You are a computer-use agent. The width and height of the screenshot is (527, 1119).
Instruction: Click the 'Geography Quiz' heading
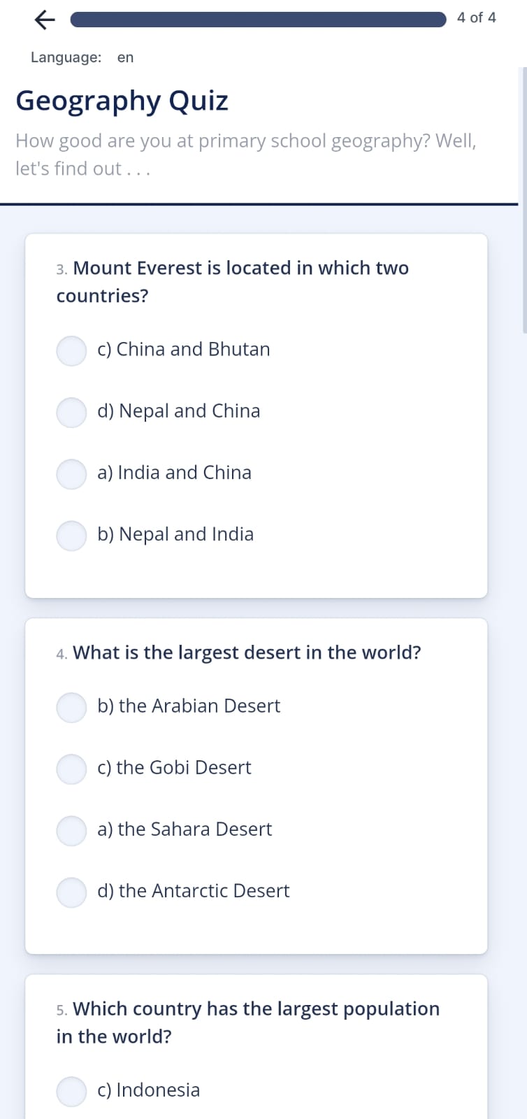122,100
